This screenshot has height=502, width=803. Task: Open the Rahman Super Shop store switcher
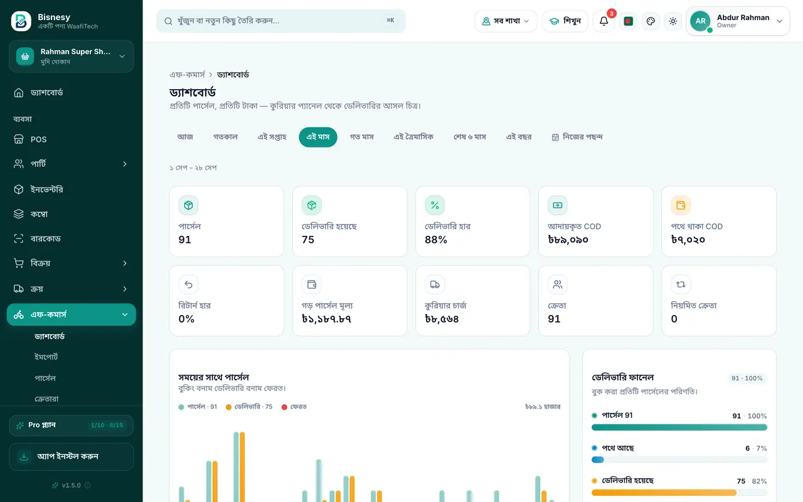pyautogui.click(x=71, y=56)
